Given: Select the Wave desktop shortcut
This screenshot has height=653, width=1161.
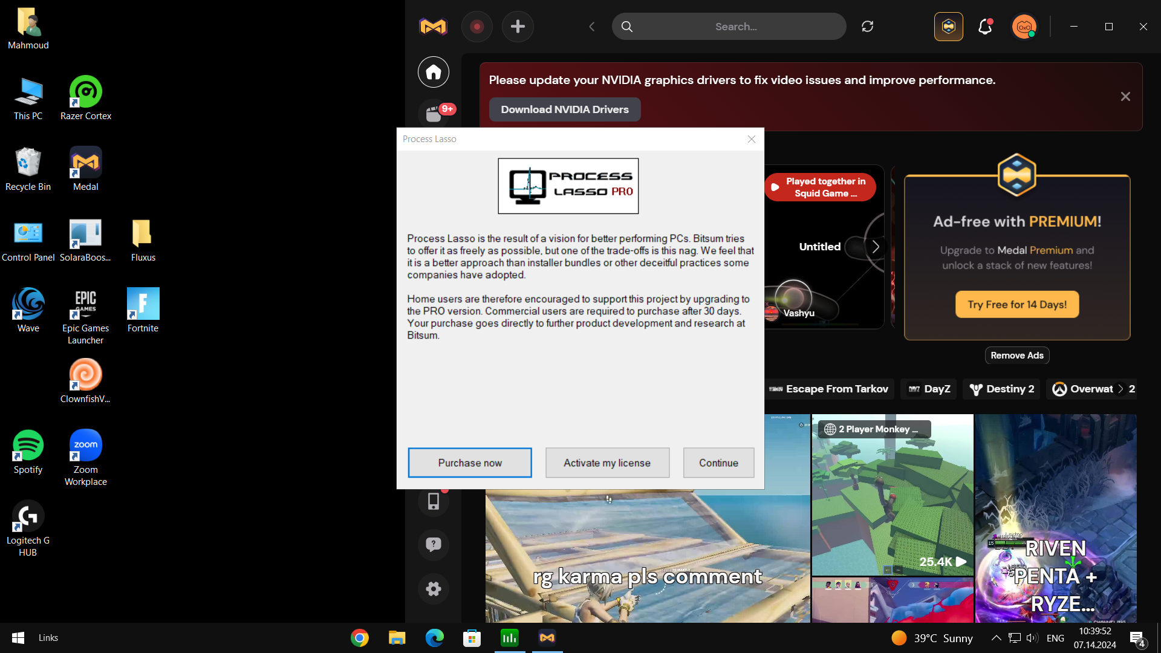Looking at the screenshot, I should point(28,311).
